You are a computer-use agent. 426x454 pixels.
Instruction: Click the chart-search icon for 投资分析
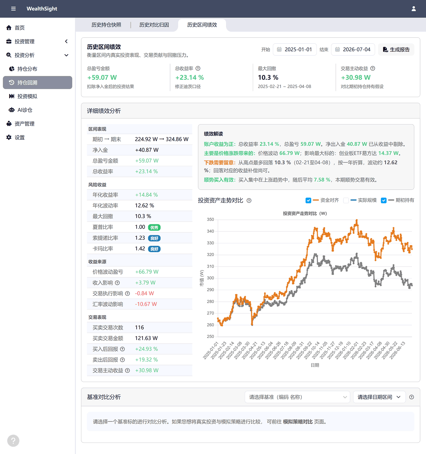pyautogui.click(x=9, y=55)
